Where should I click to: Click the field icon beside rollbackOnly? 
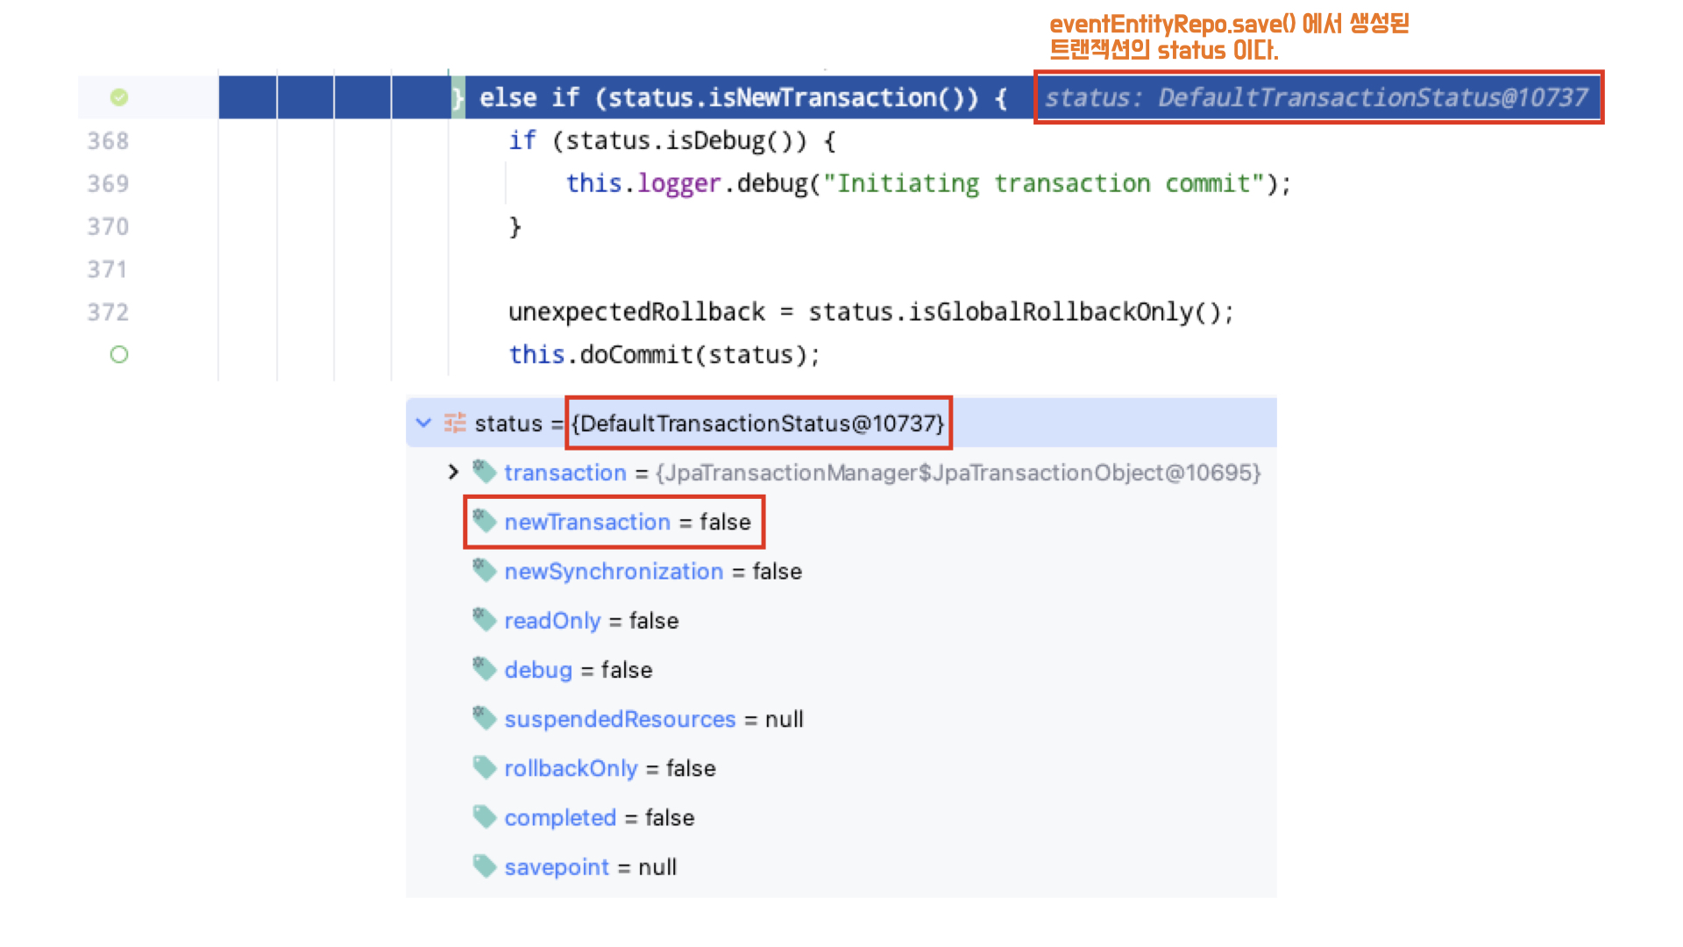[x=484, y=767]
